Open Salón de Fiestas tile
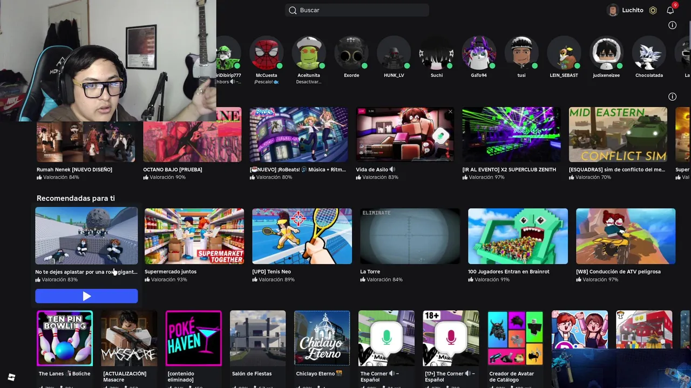Image resolution: width=691 pixels, height=388 pixels. [258, 338]
